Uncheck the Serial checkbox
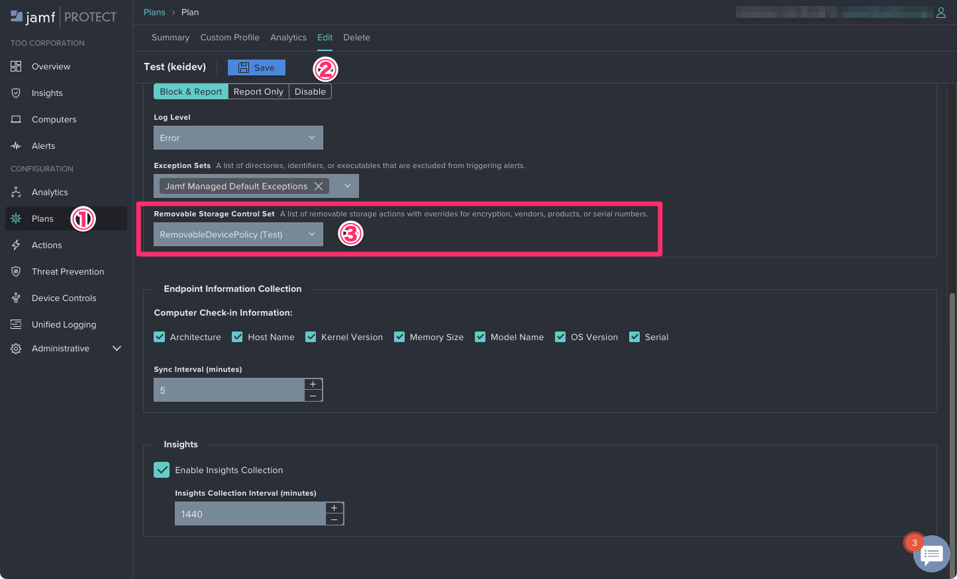The height and width of the screenshot is (579, 957). pos(634,337)
